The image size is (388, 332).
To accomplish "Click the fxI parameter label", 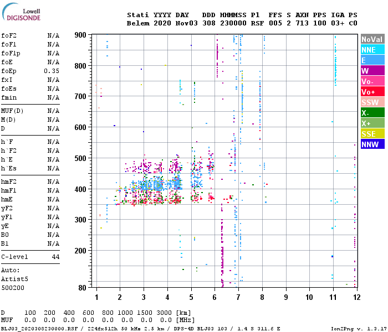I will [x=7, y=80].
